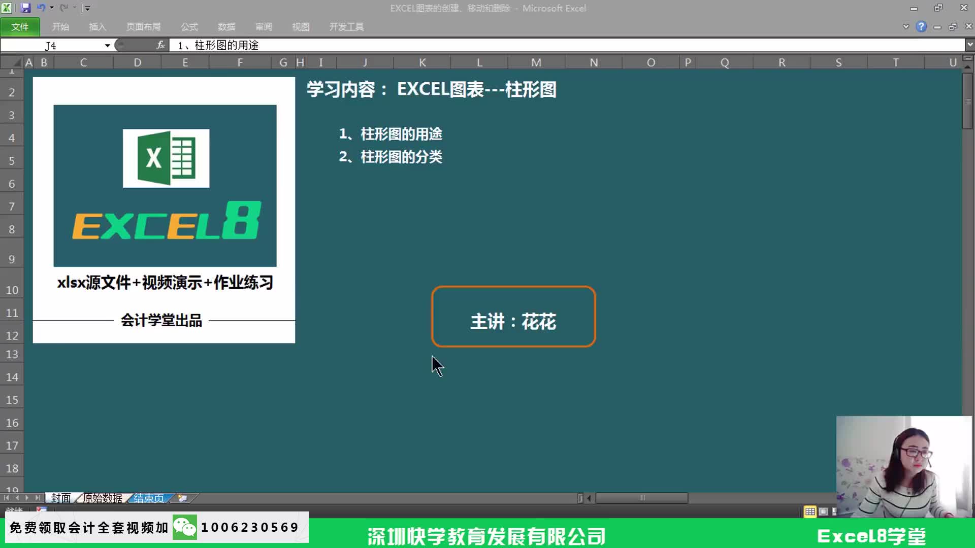Screen dimensions: 975x548
Task: Insert a new worksheet with the tab icon
Action: [182, 498]
